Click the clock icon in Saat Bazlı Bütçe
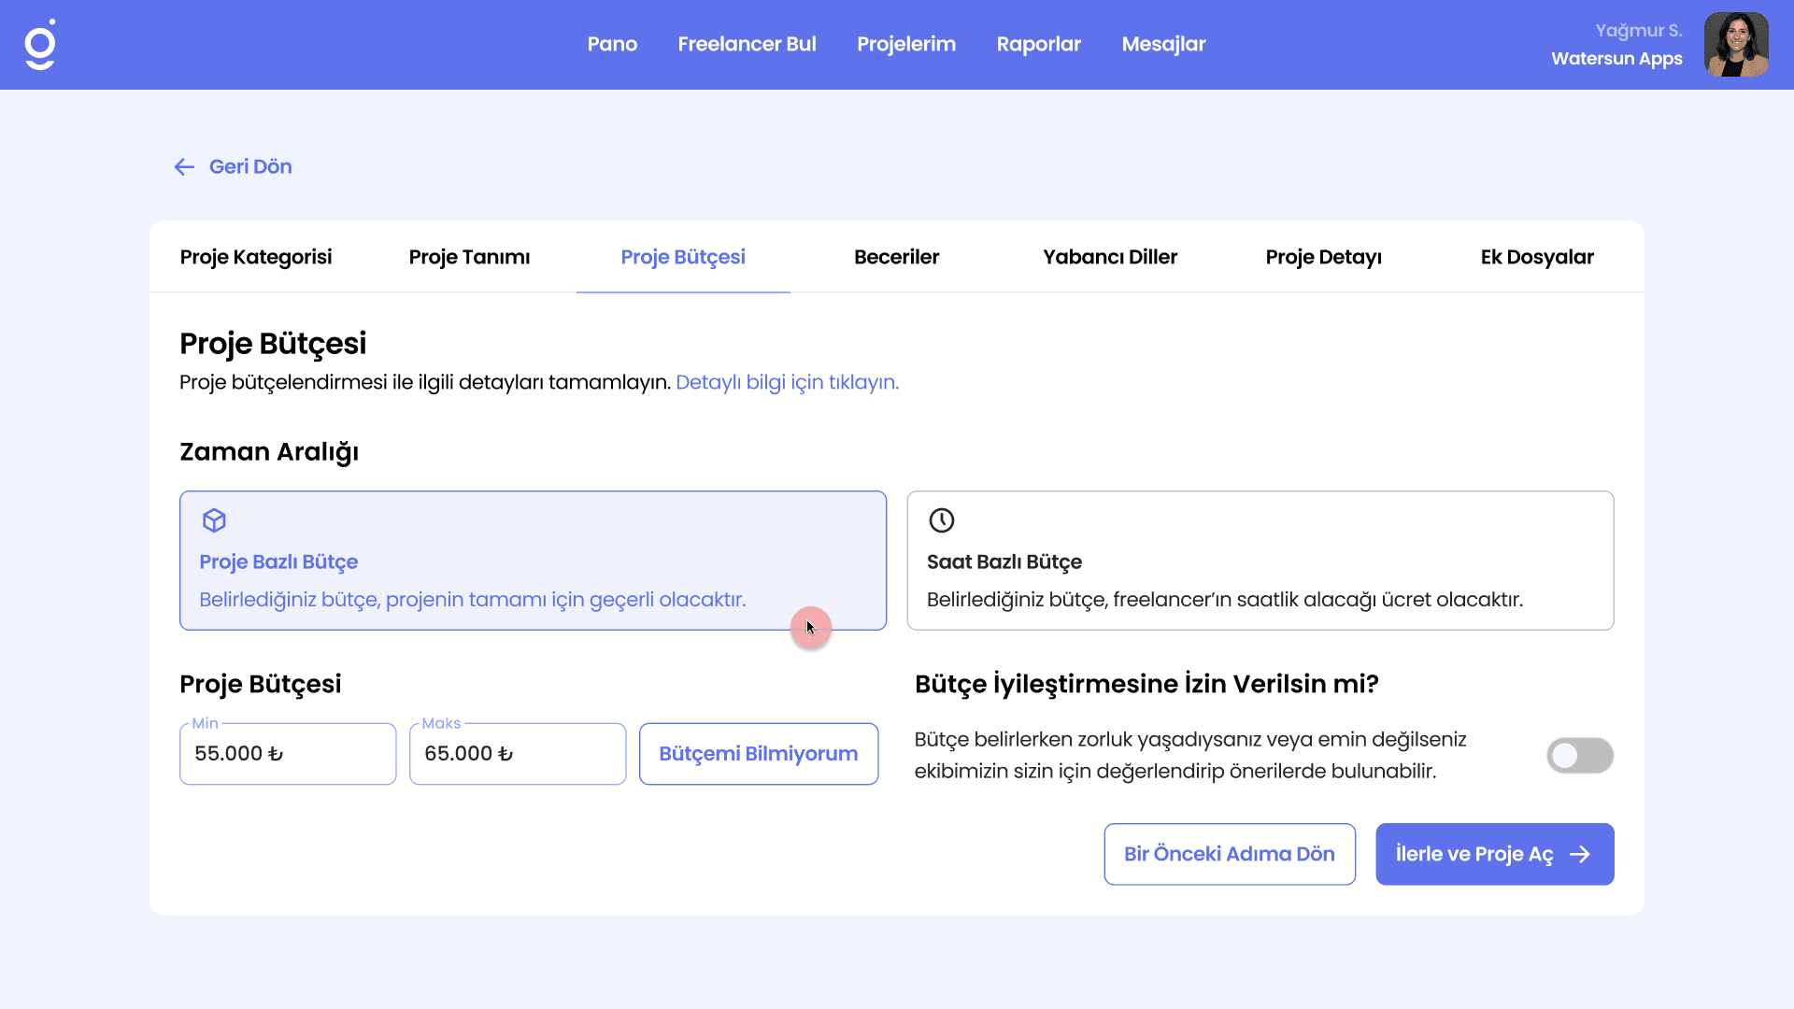Viewport: 1794px width, 1009px height. coord(941,520)
